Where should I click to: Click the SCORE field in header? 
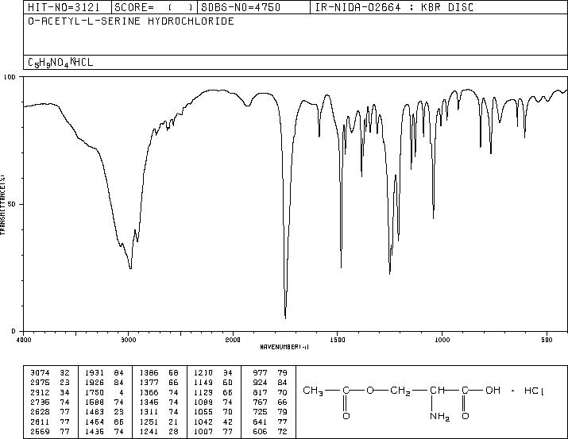(x=153, y=7)
